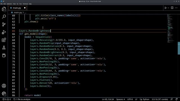Viewport: 180px width, 101px height.
Task: Click on def gen_model(shape): line
Action: point(33,34)
